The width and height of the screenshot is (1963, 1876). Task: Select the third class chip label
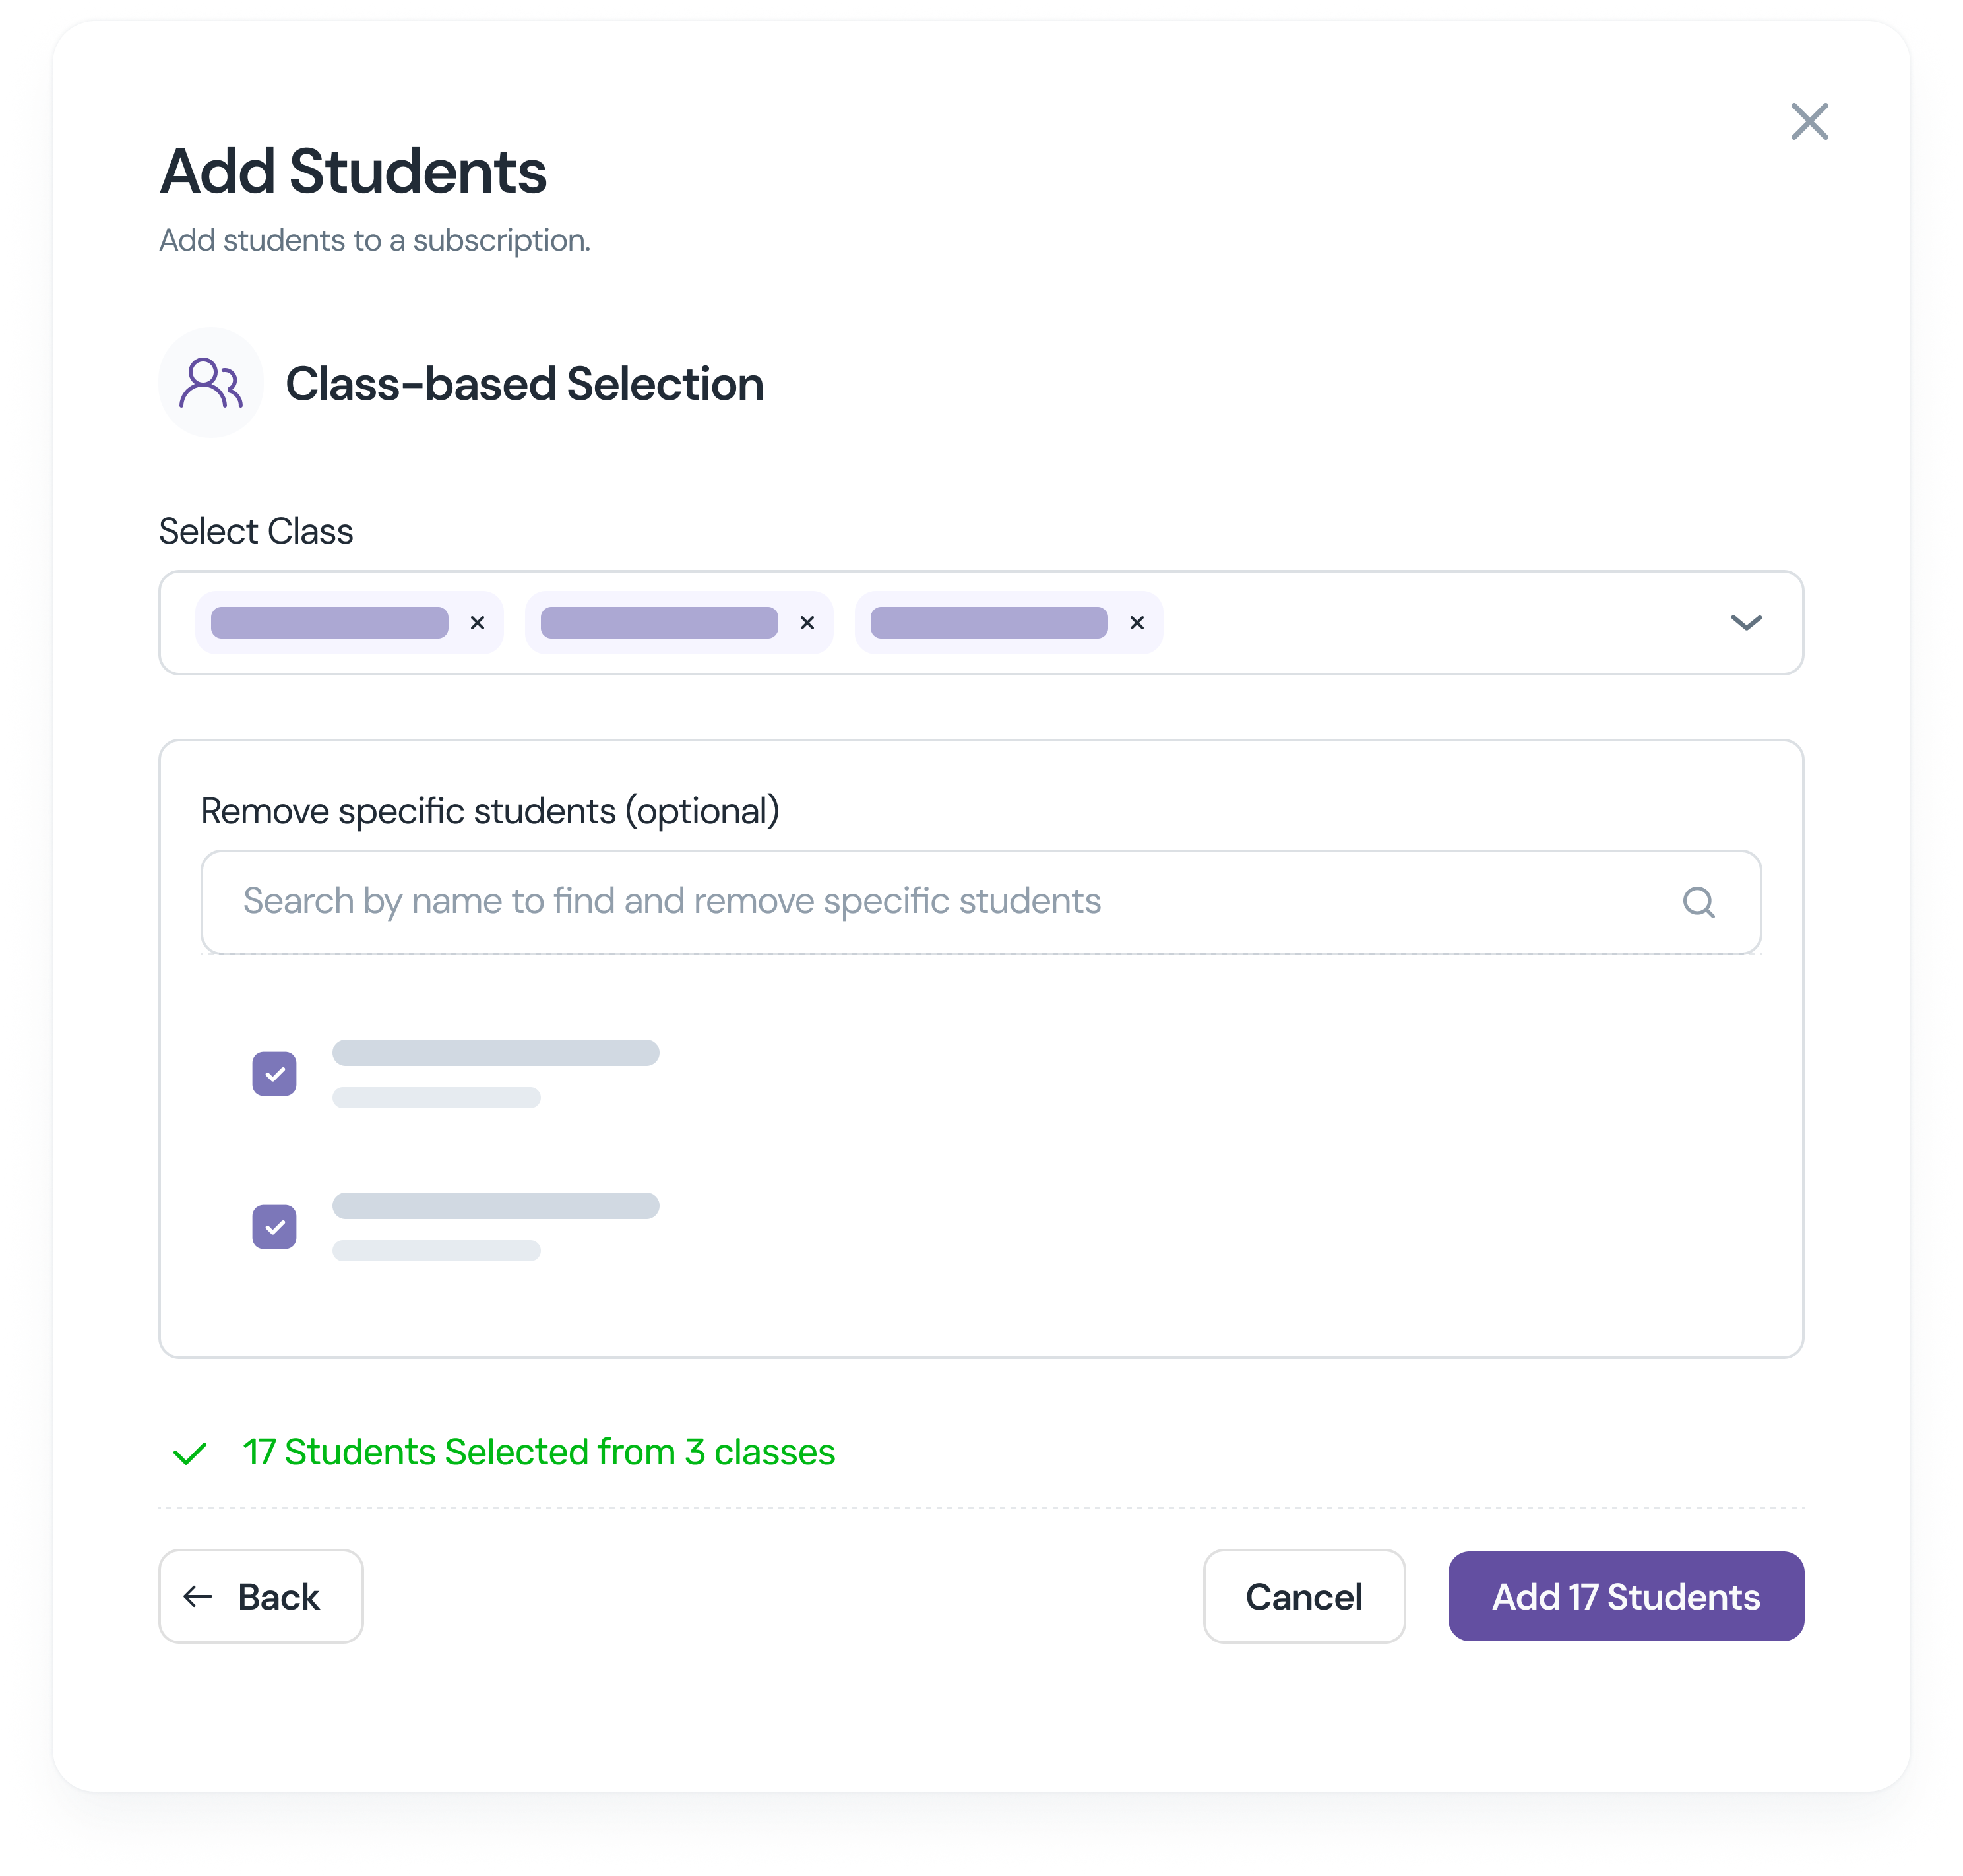tap(989, 623)
